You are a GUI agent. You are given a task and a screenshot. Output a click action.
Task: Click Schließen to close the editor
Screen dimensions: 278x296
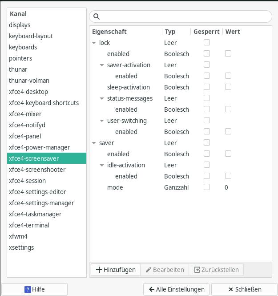tap(245, 289)
